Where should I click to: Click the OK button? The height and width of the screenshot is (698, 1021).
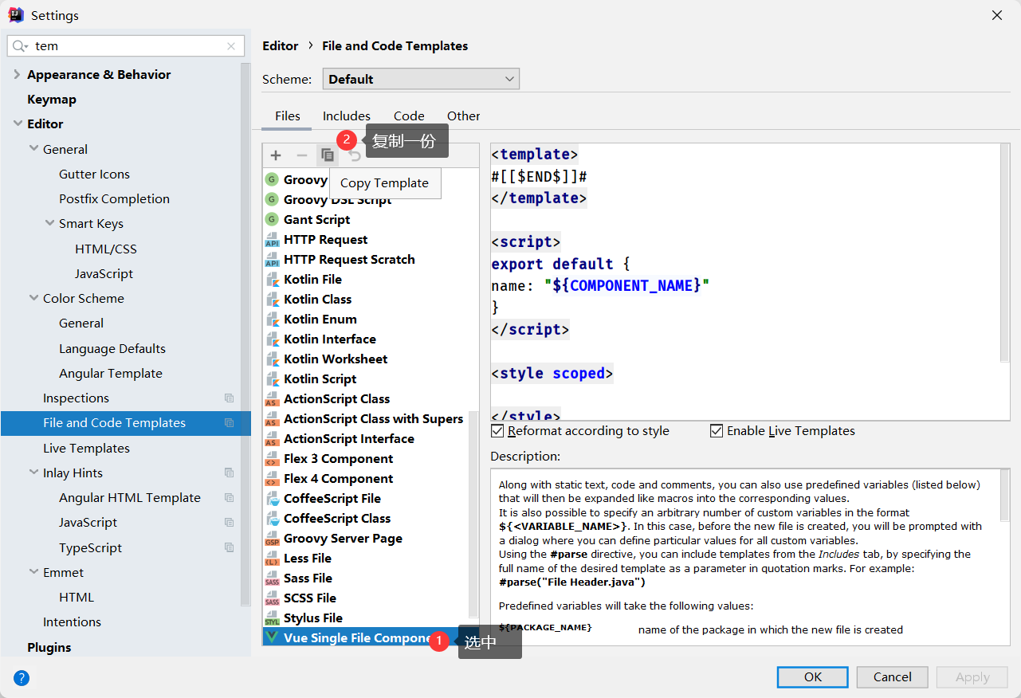[x=812, y=677]
